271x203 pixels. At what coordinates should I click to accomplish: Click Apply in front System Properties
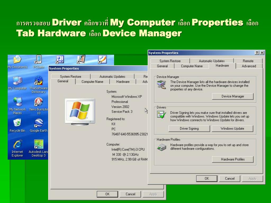pos(252,178)
